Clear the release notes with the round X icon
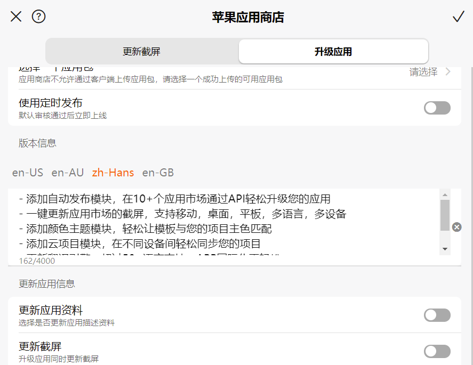The image size is (473, 365). point(456,227)
